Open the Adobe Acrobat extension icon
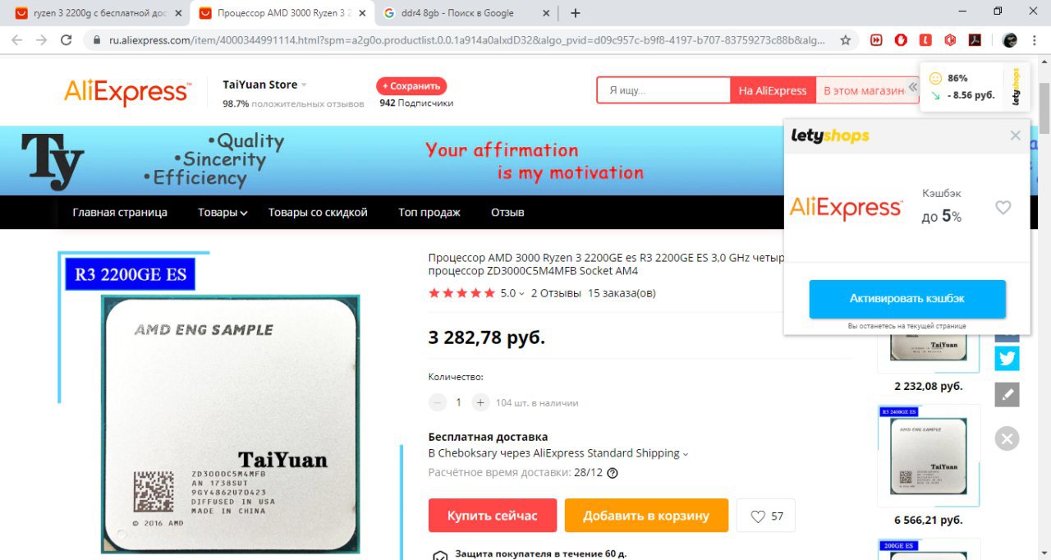Screen dimensions: 1051x560 (x=975, y=39)
